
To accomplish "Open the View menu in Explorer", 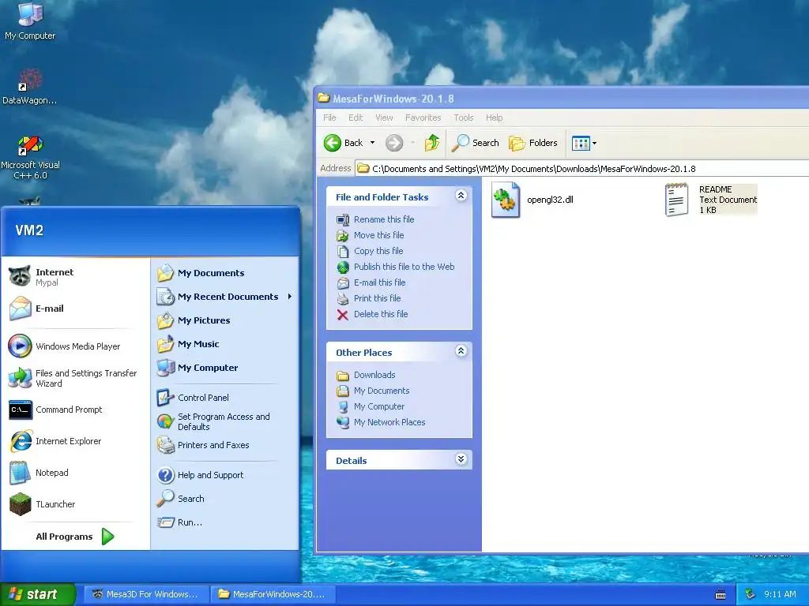I will pos(384,118).
